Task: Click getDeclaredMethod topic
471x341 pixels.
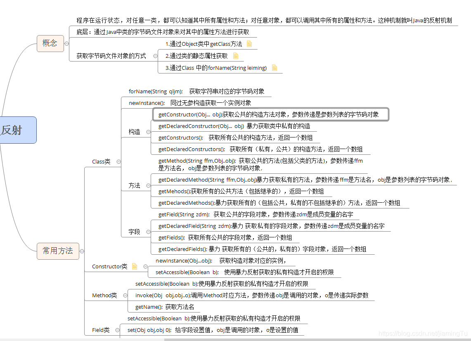Action: coord(305,180)
